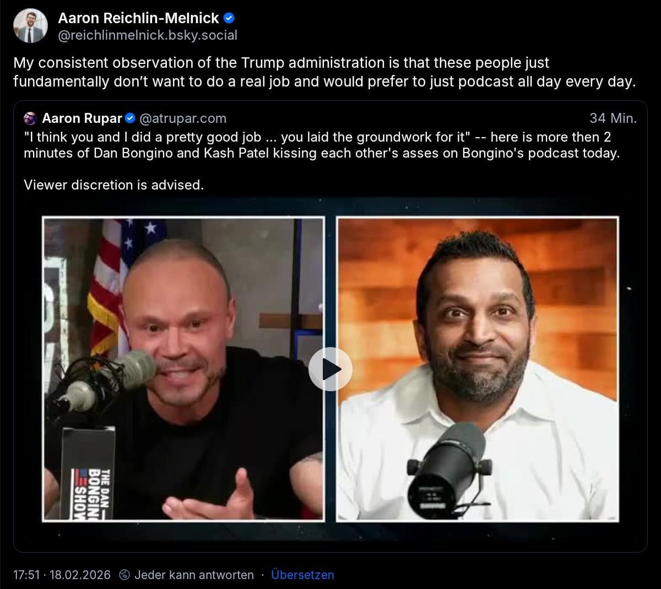
Task: Click the Jeder kann antworten label
Action: 194,575
